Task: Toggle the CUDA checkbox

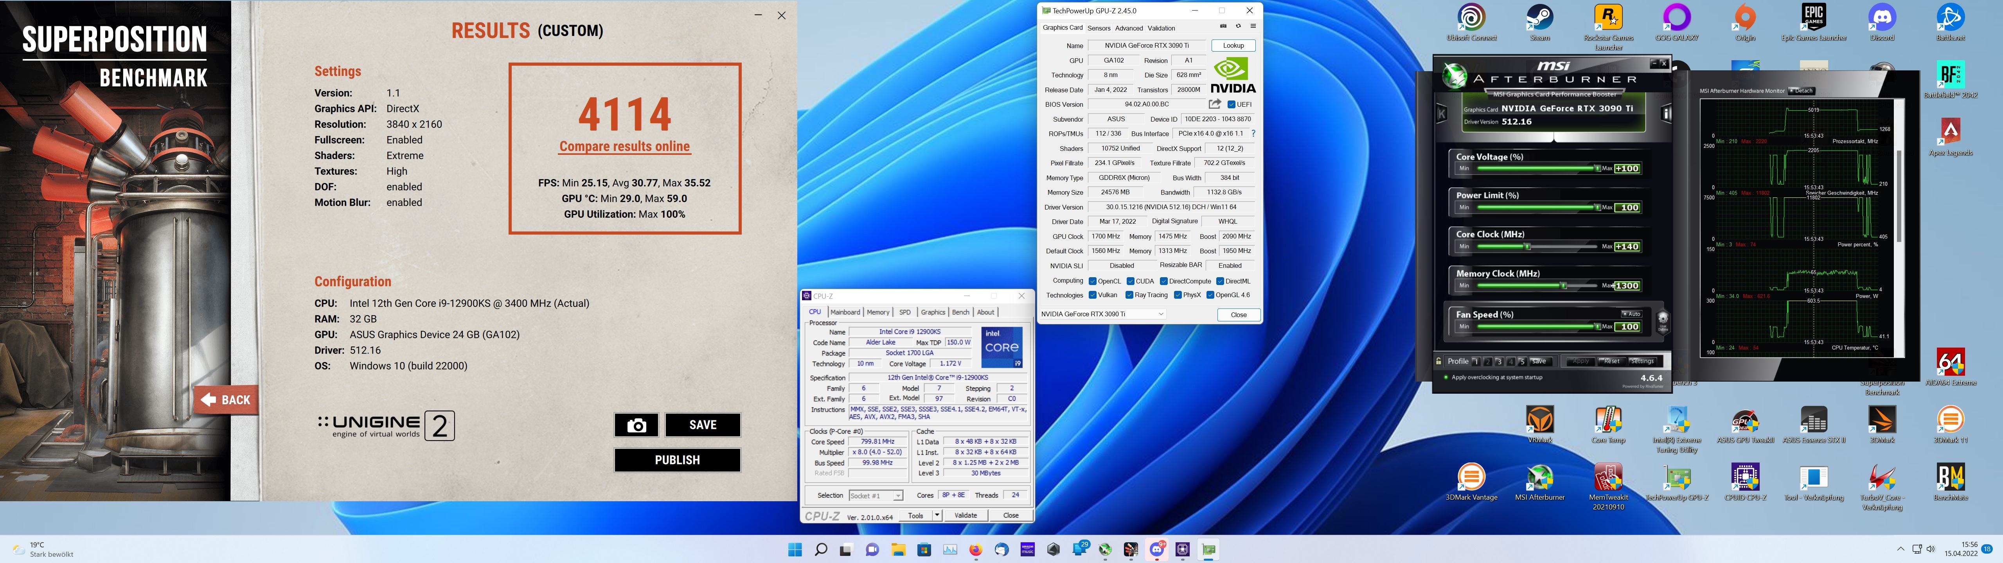Action: point(1130,281)
